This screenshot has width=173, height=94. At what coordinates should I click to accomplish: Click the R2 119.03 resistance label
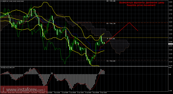tap(111, 1)
